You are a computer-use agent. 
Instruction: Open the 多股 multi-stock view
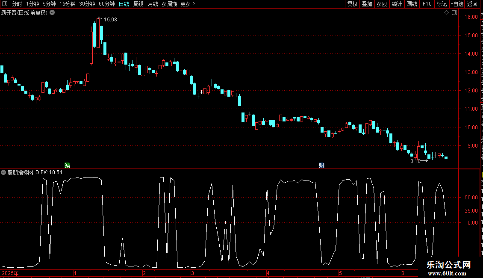click(382, 4)
